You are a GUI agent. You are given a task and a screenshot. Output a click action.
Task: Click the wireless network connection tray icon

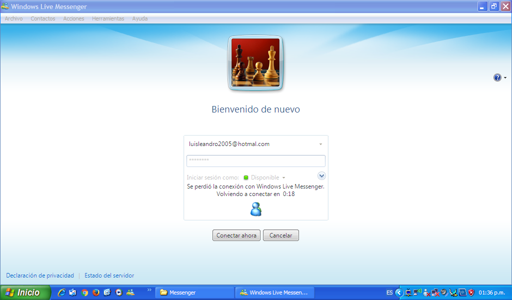(x=417, y=292)
